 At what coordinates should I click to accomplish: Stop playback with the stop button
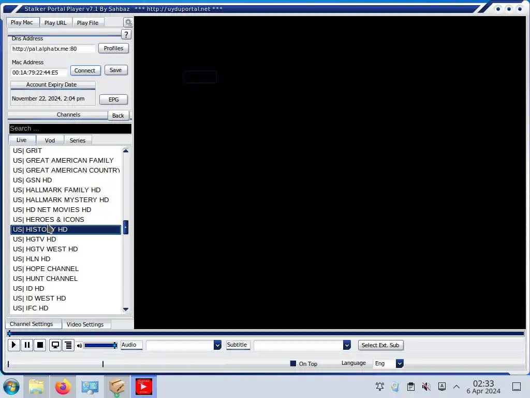[40, 345]
